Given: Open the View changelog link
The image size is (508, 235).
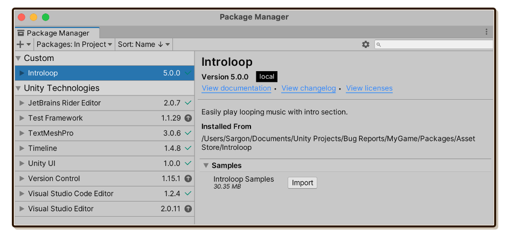Looking at the screenshot, I should click(x=309, y=88).
